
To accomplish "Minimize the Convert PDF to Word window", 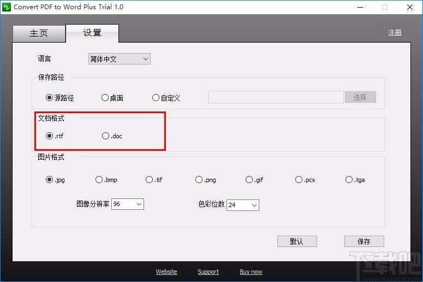I will click(360, 7).
